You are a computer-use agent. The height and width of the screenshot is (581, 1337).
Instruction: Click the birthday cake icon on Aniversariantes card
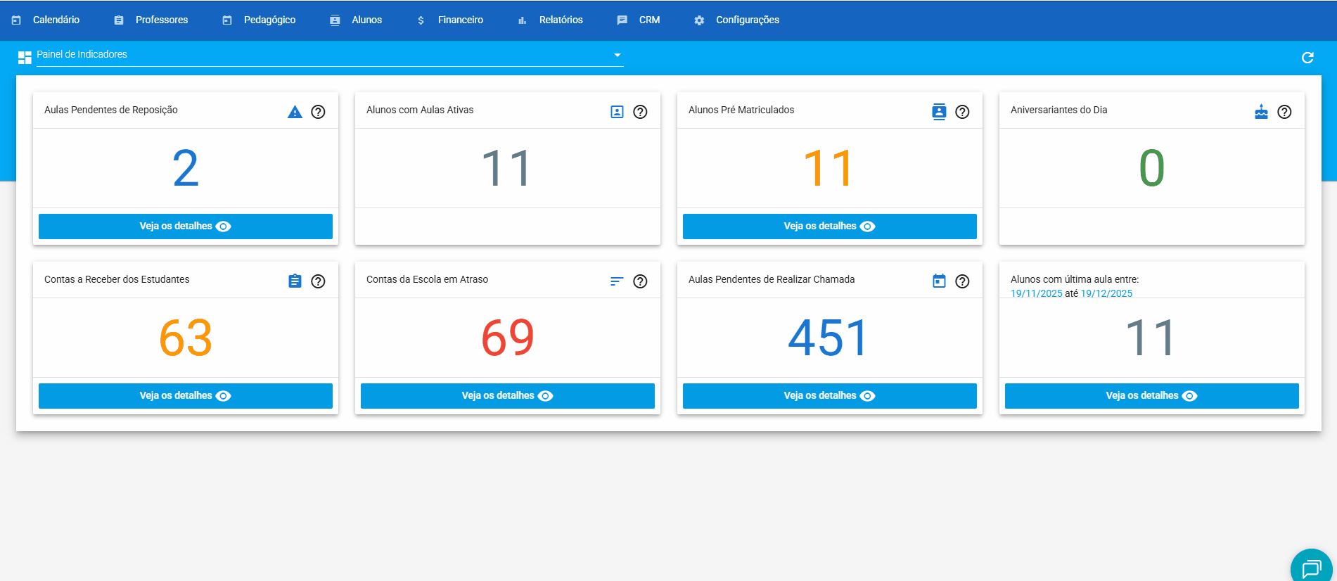point(1261,112)
